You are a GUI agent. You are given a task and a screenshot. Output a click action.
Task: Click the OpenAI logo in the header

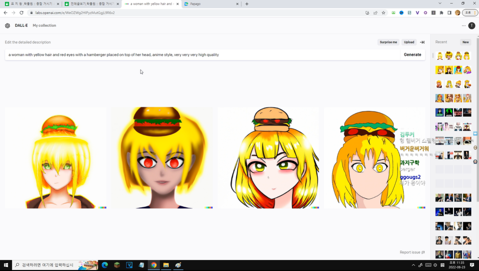[x=7, y=26]
